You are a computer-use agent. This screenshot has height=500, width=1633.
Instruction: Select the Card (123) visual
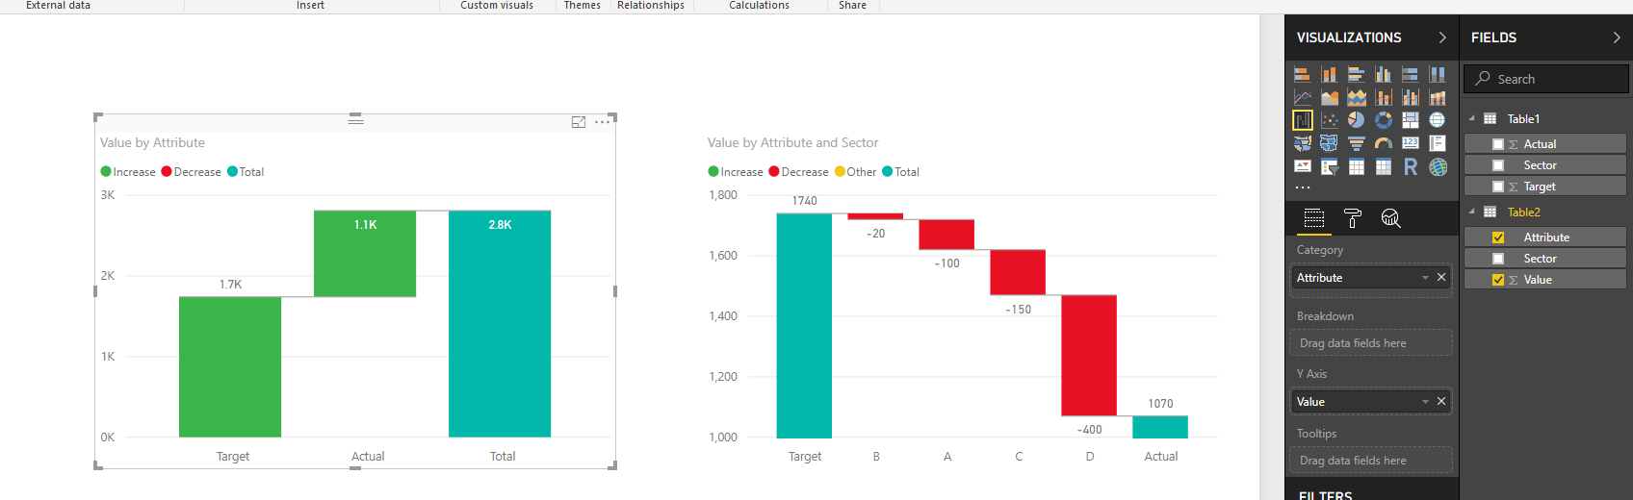click(x=1411, y=143)
